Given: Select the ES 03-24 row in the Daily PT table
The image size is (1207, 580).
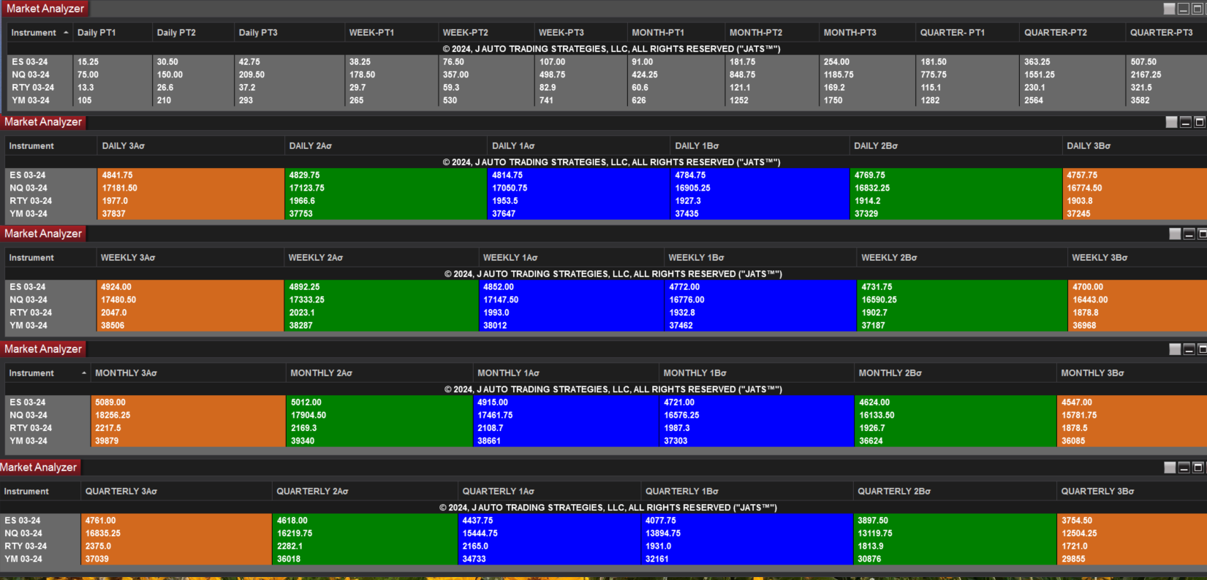Looking at the screenshot, I should (607, 62).
